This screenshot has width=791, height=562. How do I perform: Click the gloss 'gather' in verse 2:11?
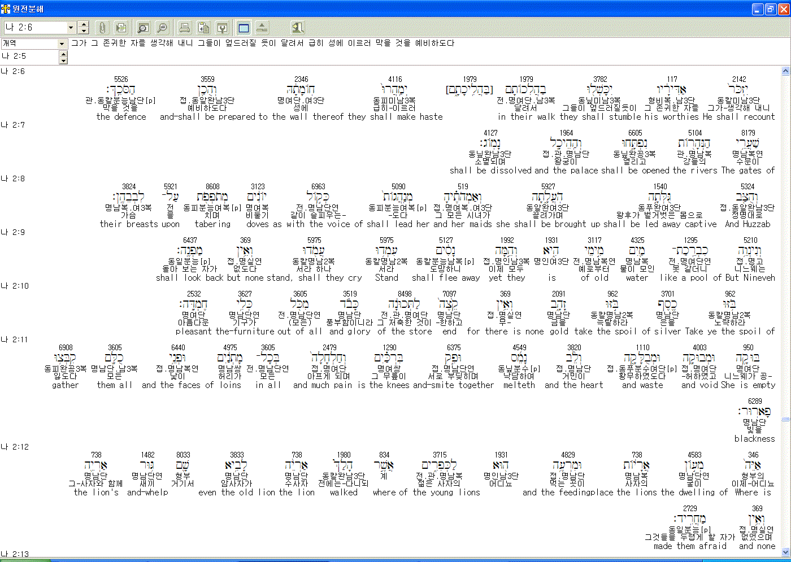pyautogui.click(x=65, y=385)
